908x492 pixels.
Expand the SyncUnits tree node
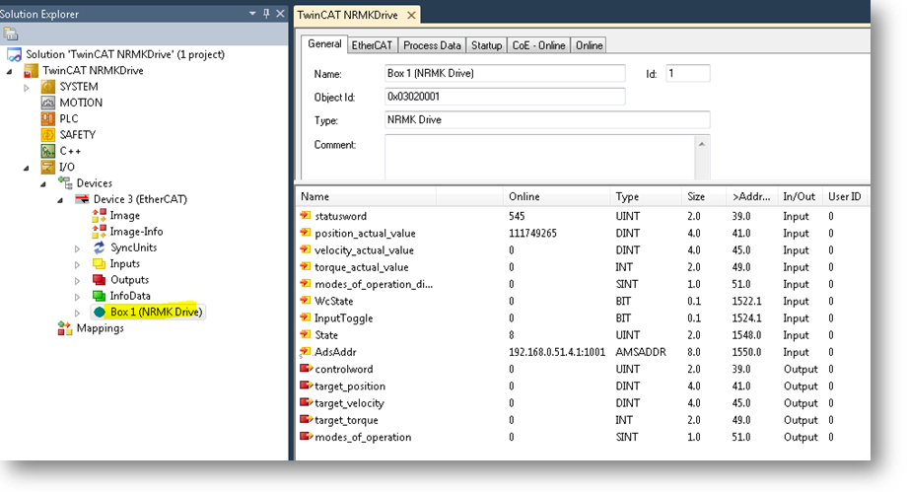(x=77, y=248)
